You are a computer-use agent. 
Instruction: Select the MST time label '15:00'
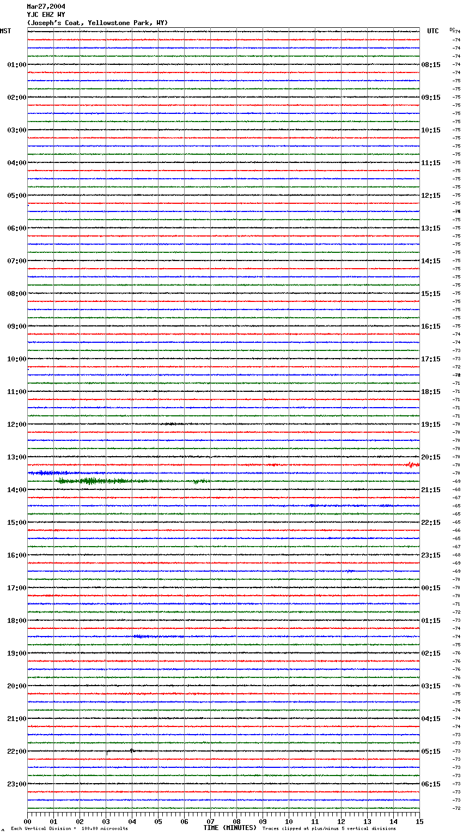(x=17, y=523)
